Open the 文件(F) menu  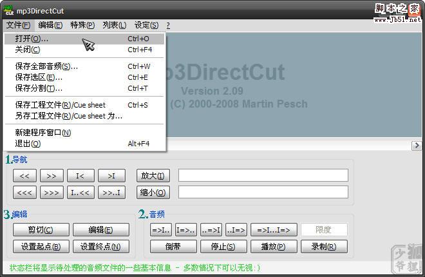pyautogui.click(x=18, y=25)
